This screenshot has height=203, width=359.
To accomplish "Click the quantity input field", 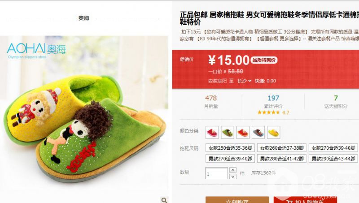I will 216,173.
